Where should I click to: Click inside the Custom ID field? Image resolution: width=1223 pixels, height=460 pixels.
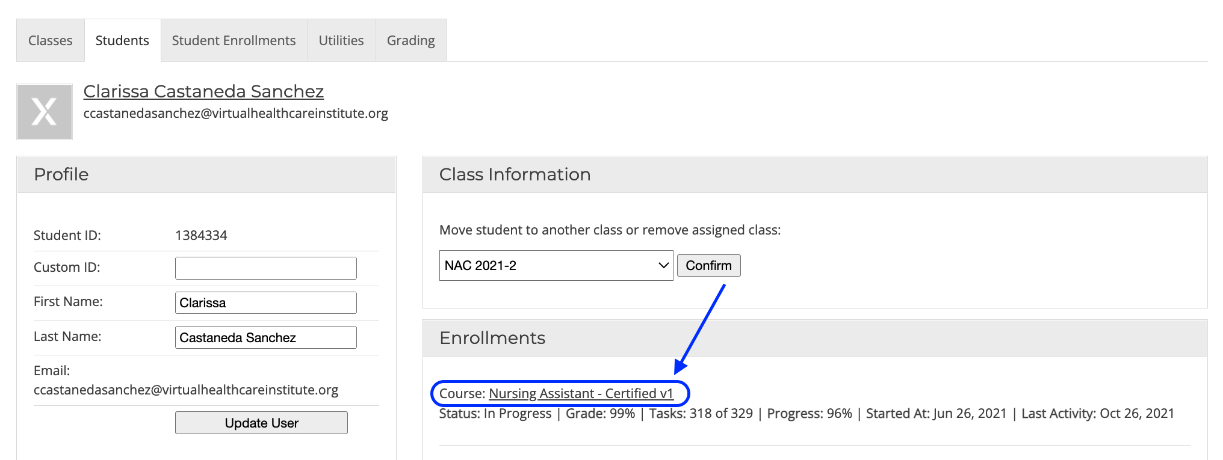coord(266,268)
